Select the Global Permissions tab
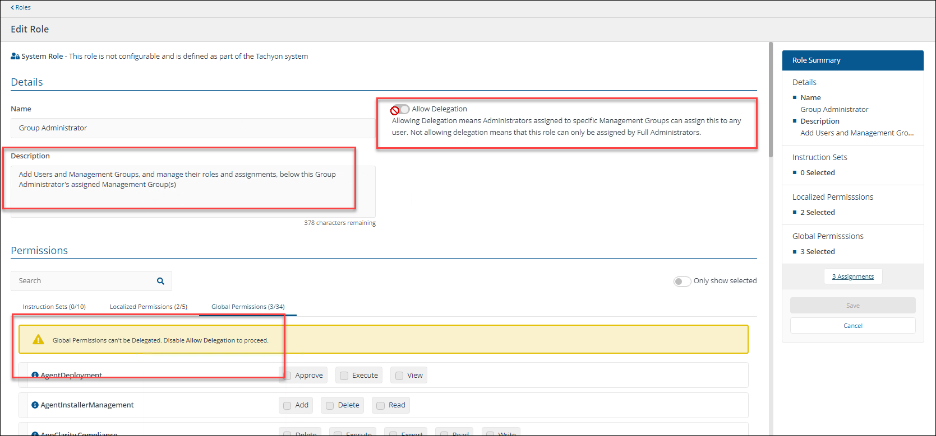This screenshot has height=436, width=936. click(x=248, y=307)
